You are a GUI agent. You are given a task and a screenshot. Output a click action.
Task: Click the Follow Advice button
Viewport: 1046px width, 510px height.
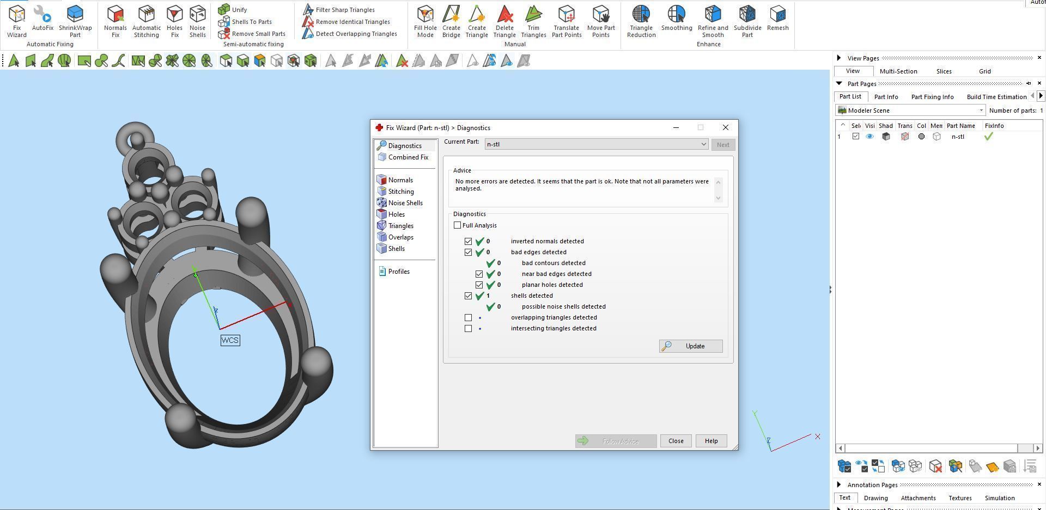click(x=616, y=441)
